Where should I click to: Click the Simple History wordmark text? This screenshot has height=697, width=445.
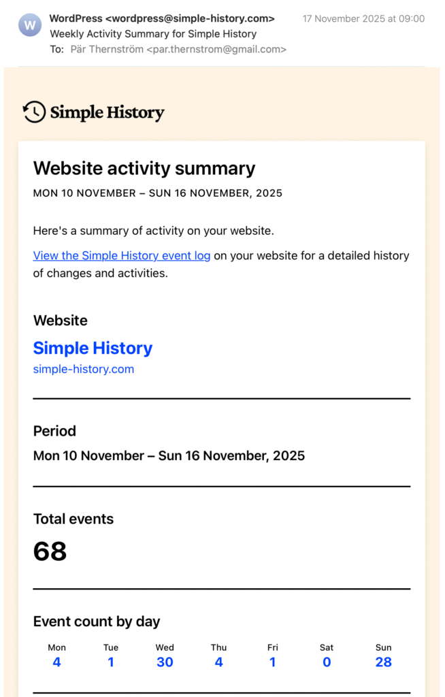[107, 112]
